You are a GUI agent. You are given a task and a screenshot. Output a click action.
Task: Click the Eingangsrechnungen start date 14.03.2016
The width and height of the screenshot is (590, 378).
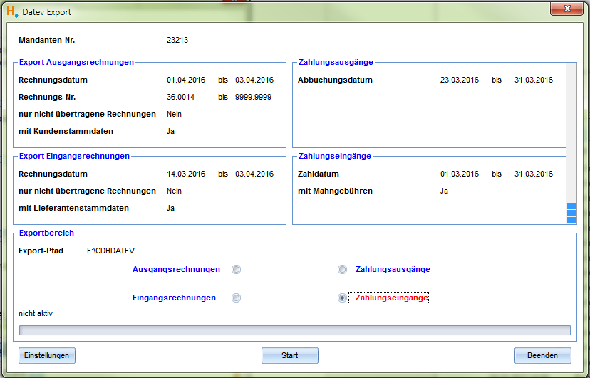[x=186, y=174]
